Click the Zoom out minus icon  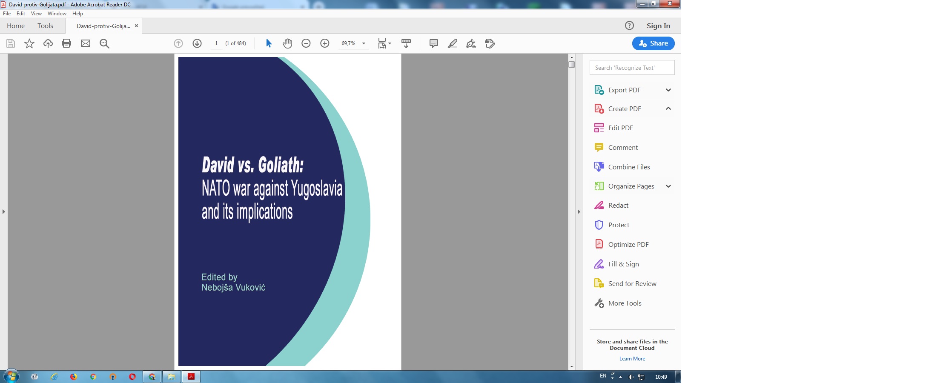[x=306, y=43]
